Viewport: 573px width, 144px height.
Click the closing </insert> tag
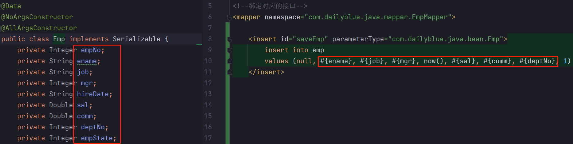(266, 72)
